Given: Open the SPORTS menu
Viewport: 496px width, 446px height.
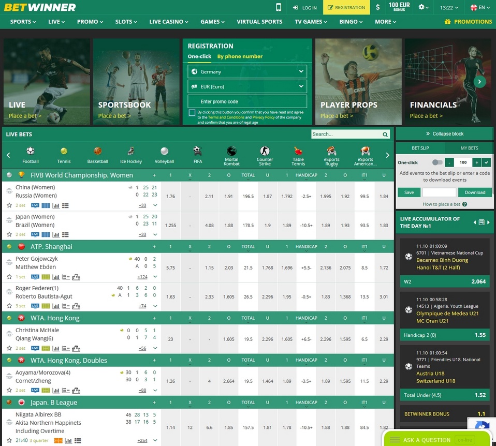Looking at the screenshot, I should click(23, 22).
